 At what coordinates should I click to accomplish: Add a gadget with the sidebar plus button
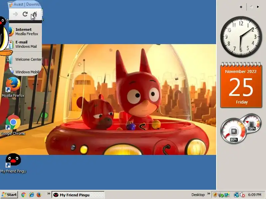tap(241, 7)
